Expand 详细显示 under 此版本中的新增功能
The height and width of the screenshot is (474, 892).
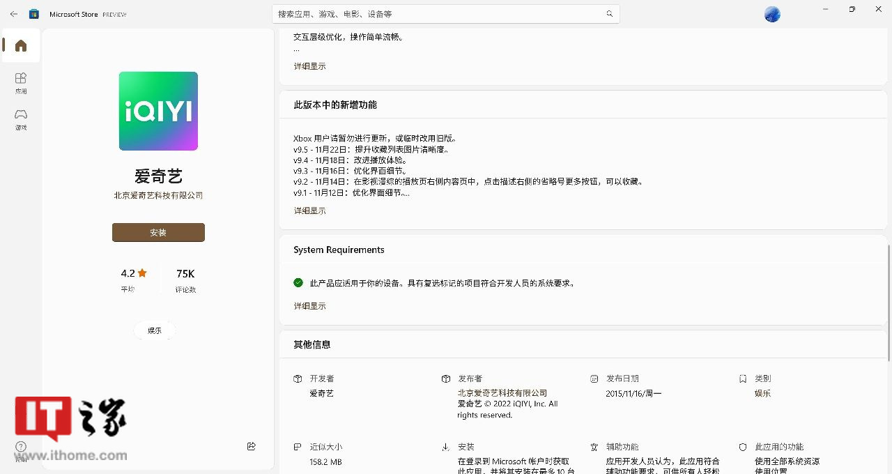pyautogui.click(x=309, y=211)
